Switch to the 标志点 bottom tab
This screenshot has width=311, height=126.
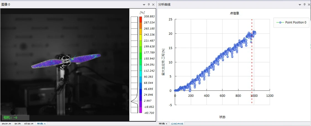[x=29, y=124]
